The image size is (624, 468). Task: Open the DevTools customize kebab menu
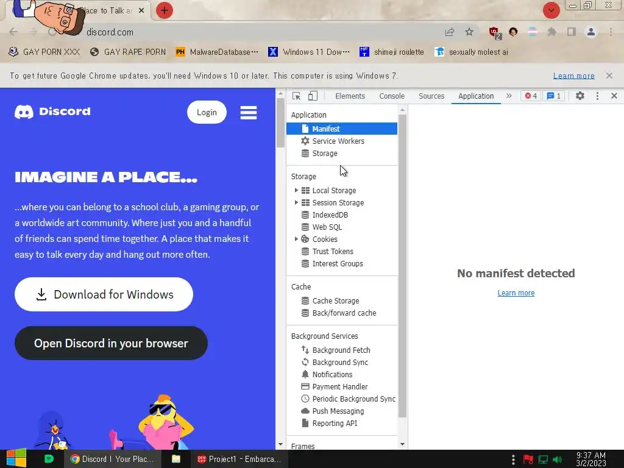(597, 96)
